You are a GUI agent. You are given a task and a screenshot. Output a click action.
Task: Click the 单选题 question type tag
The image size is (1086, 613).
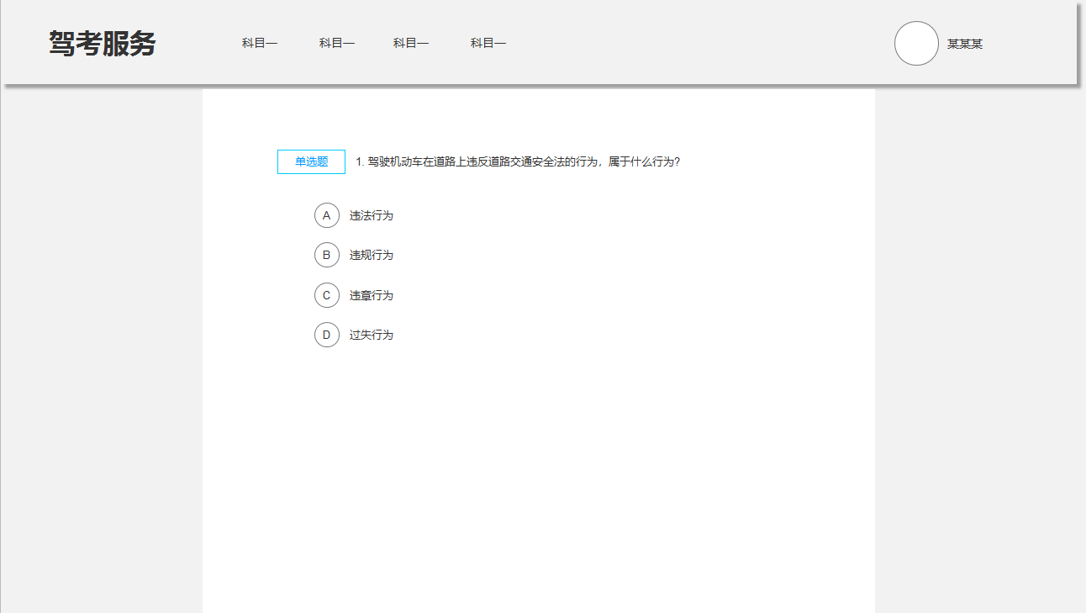pos(311,161)
